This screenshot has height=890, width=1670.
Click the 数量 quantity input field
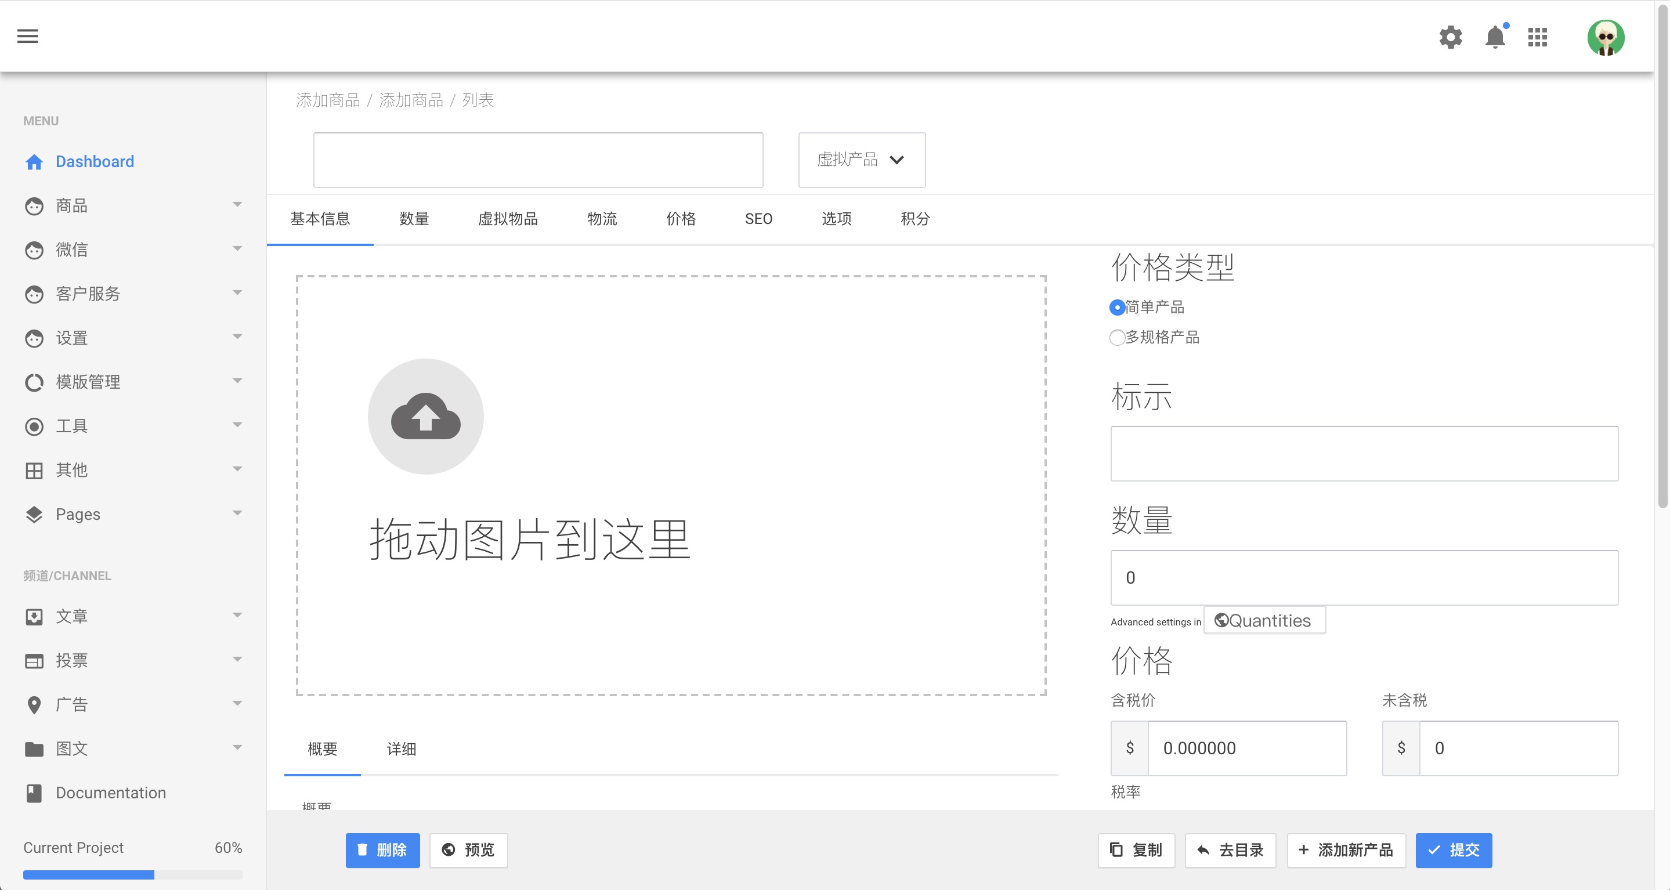tap(1364, 577)
